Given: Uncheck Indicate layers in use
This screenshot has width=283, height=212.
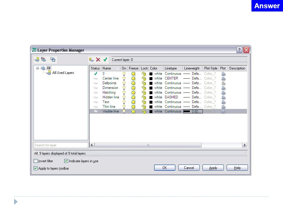Looking at the screenshot, I should (x=66, y=161).
